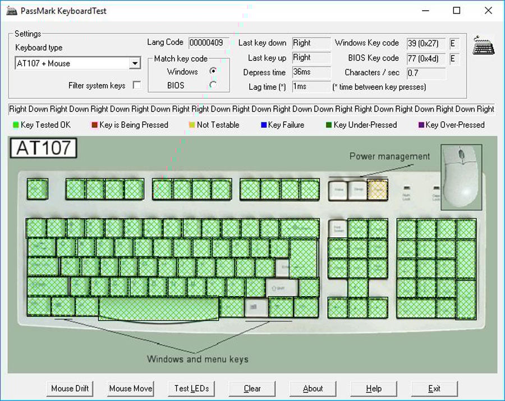Select the Windows match key code radio
This screenshot has width=505, height=401.
(x=213, y=71)
